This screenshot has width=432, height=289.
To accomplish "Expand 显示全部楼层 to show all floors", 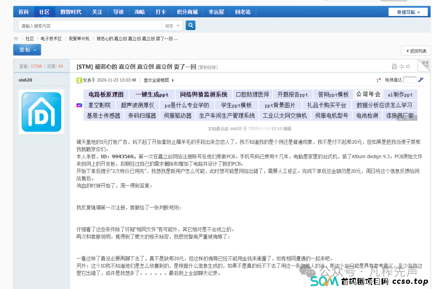I will (x=157, y=80).
